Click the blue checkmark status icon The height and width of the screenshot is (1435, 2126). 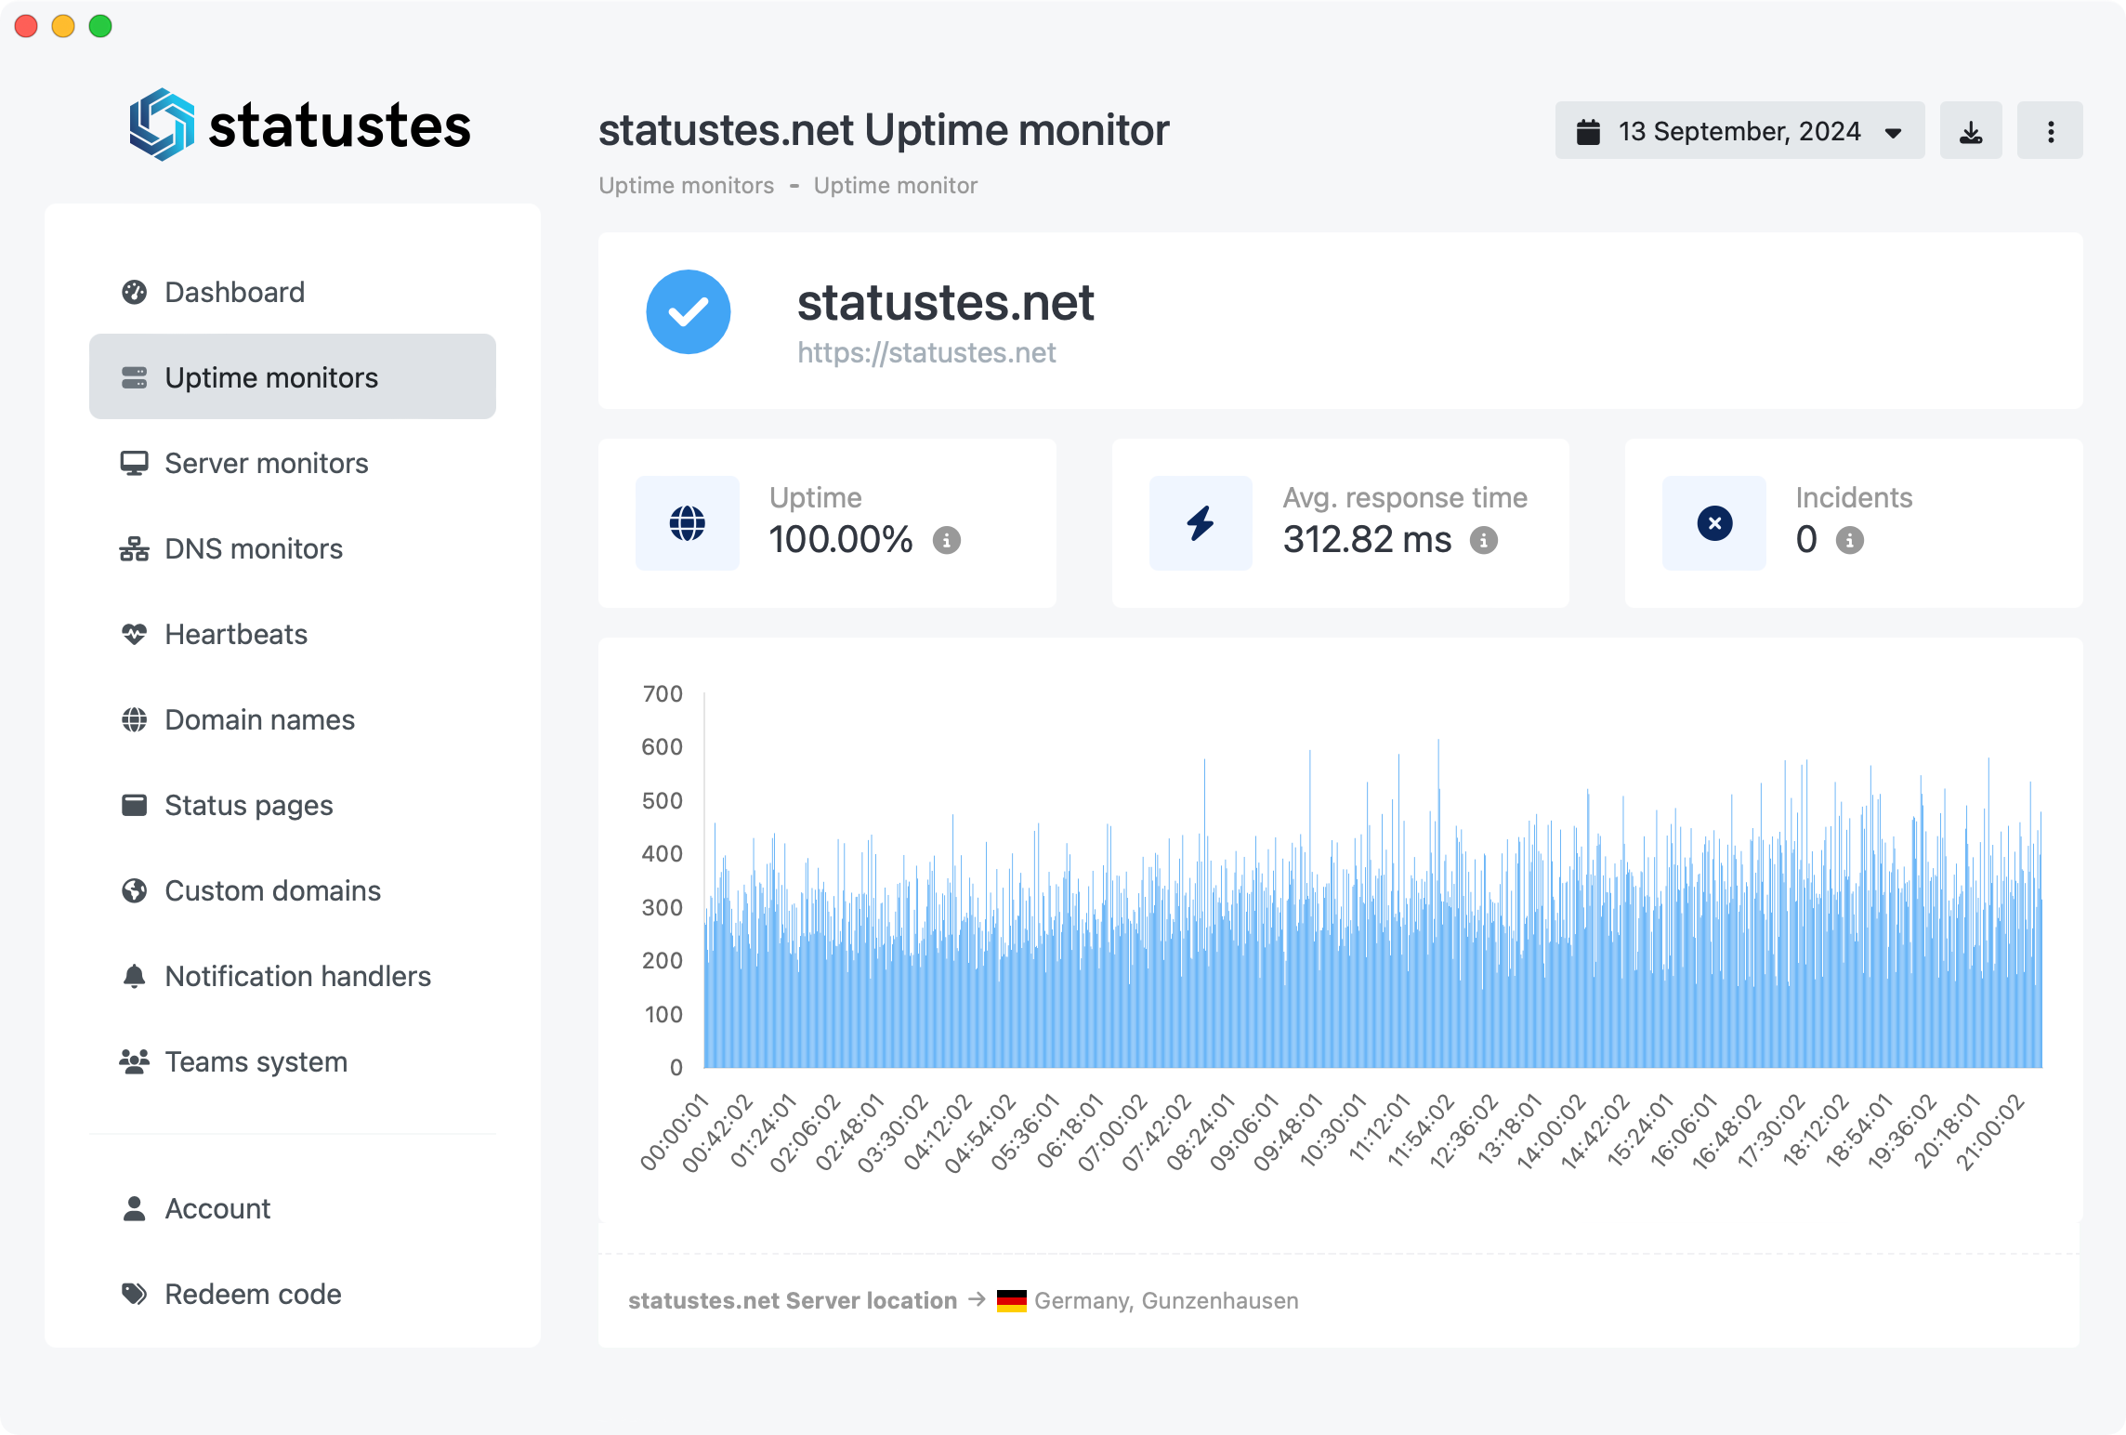coord(688,312)
